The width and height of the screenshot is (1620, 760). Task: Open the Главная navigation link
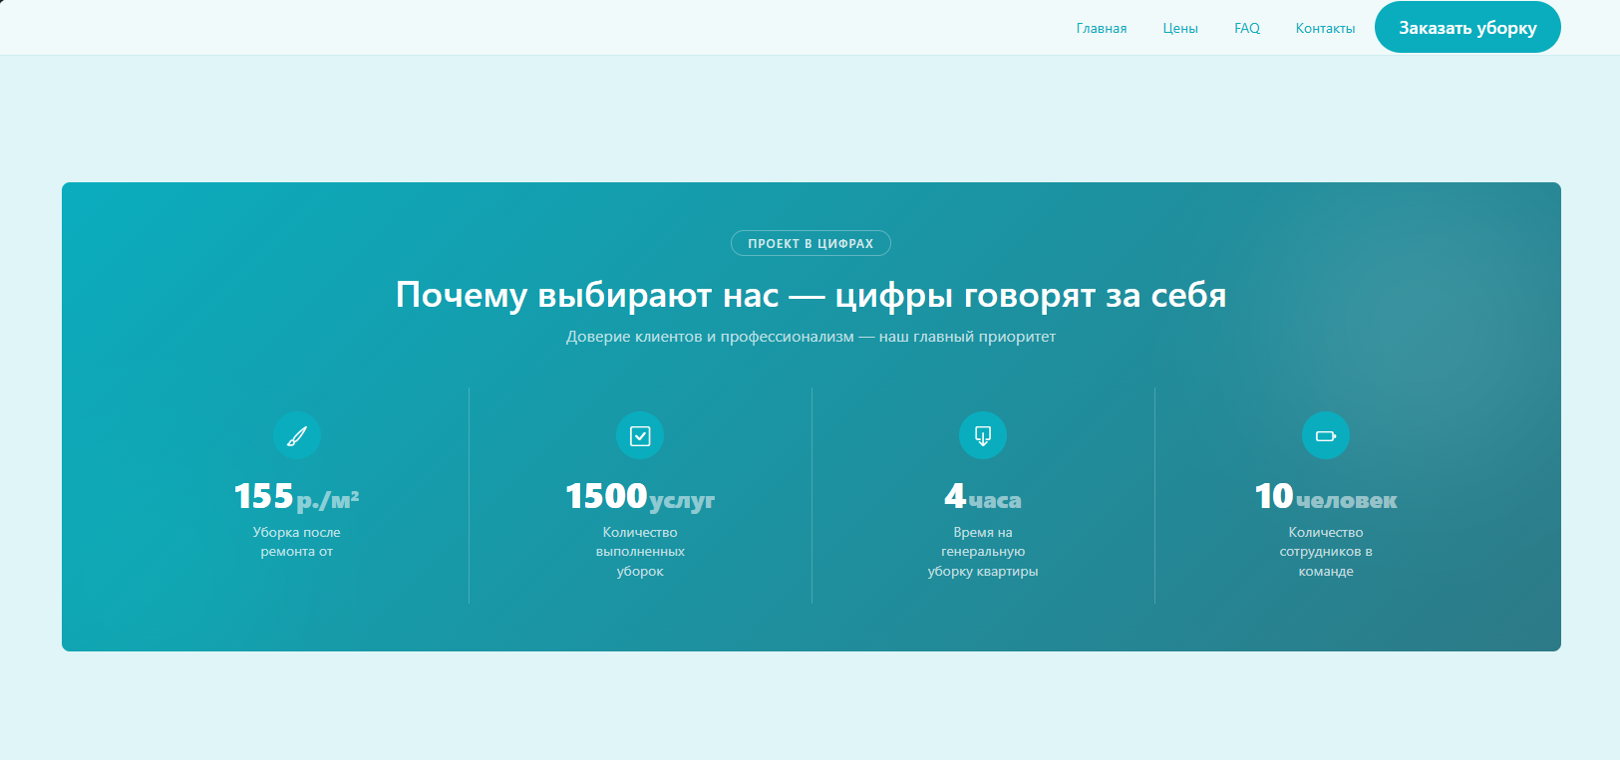[x=1102, y=28]
